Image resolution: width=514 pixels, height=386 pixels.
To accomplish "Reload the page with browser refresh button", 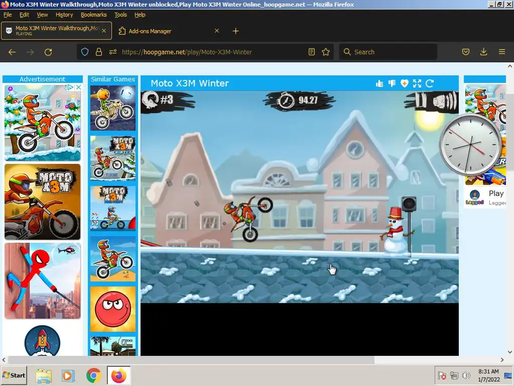I will (x=48, y=52).
